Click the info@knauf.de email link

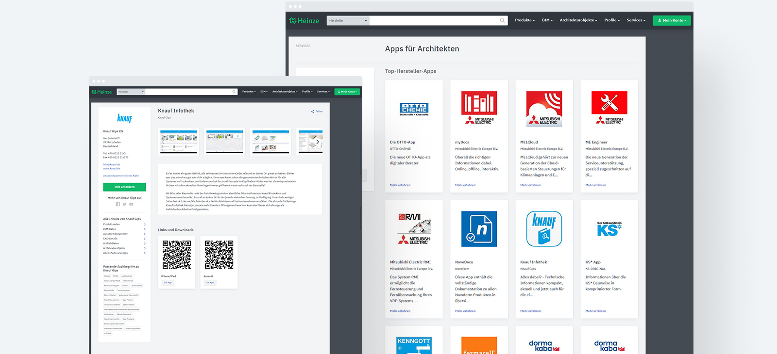pyautogui.click(x=111, y=164)
